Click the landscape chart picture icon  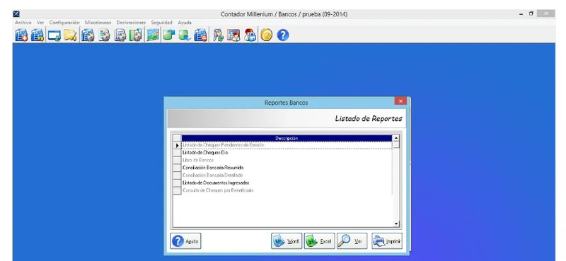(153, 35)
